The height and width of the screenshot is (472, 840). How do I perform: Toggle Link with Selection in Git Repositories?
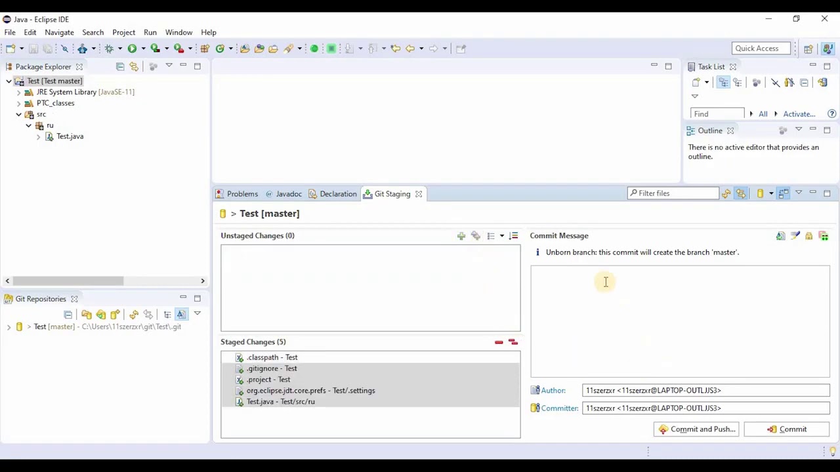point(148,315)
